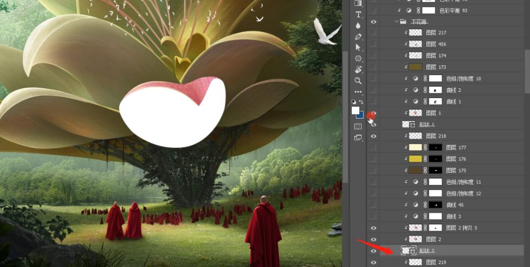Click the 色相/饱和度 10 adjustment icon
Viewport: 530px width, 267px height.
tap(416, 79)
